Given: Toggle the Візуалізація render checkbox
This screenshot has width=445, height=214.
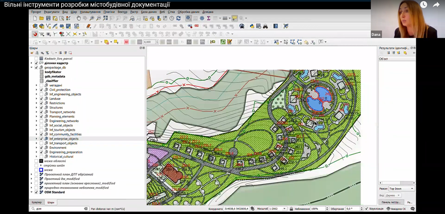Looking at the screenshot, I should tap(367, 209).
